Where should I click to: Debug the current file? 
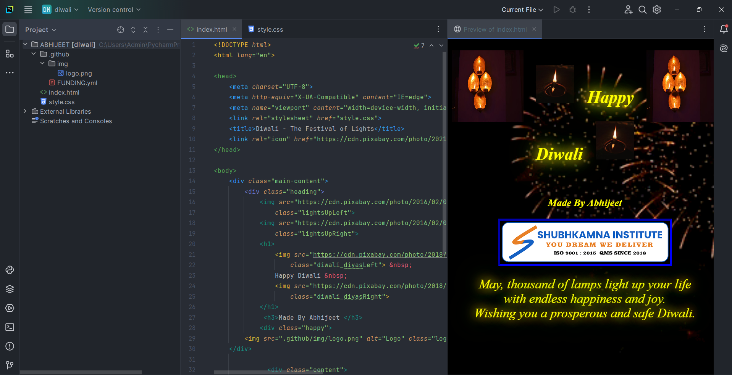click(573, 10)
